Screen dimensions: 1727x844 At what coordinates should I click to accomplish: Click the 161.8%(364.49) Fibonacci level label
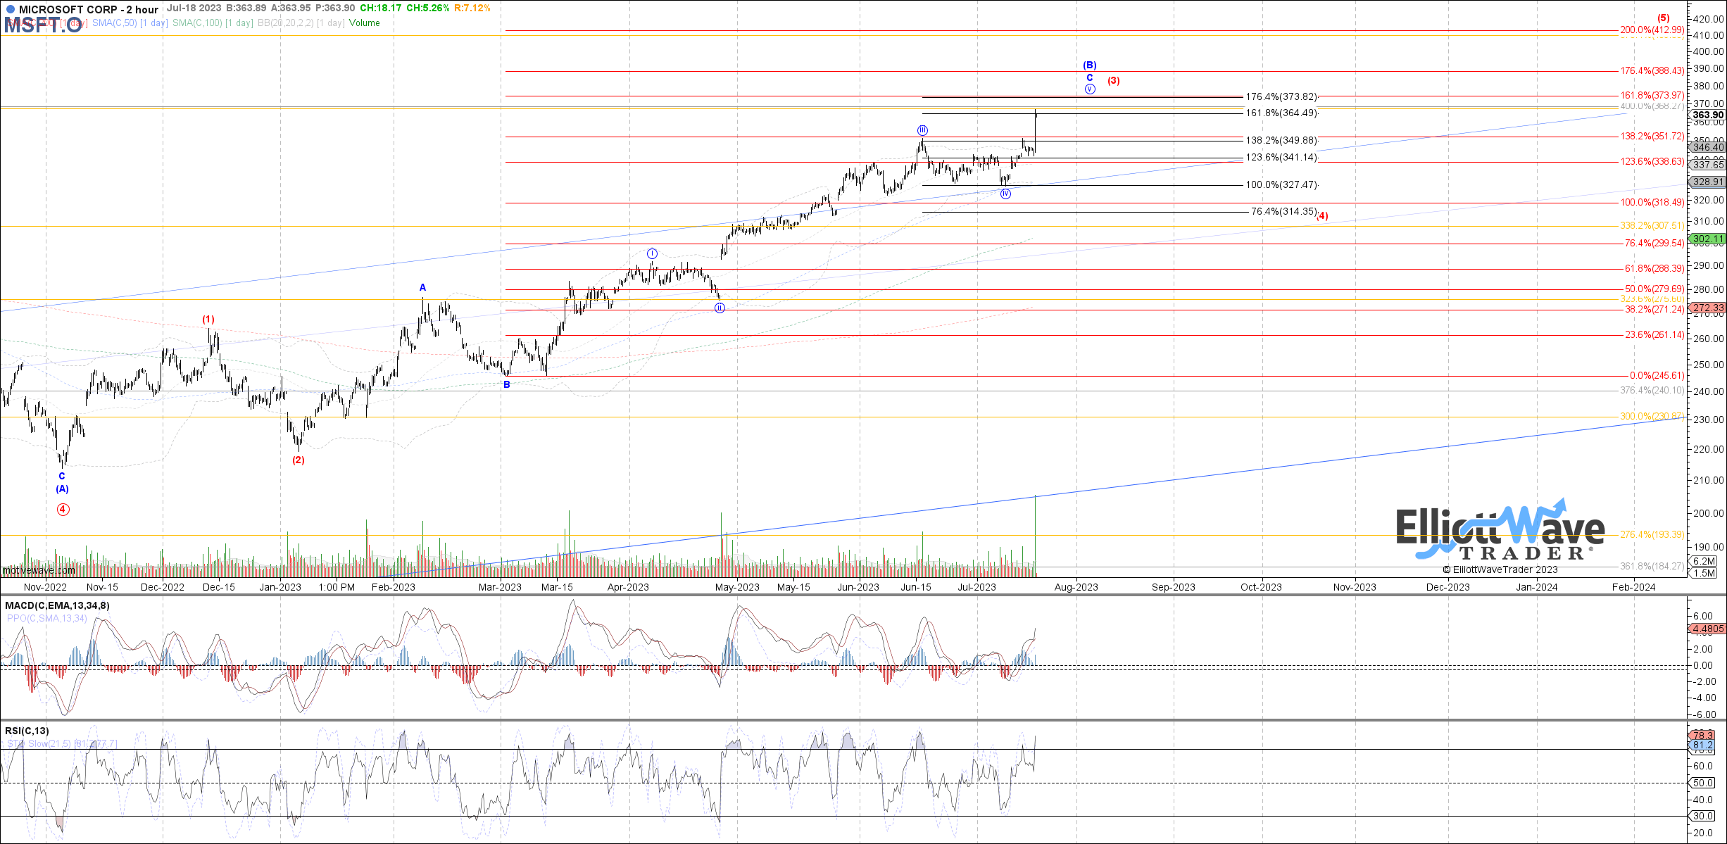coord(1281,113)
